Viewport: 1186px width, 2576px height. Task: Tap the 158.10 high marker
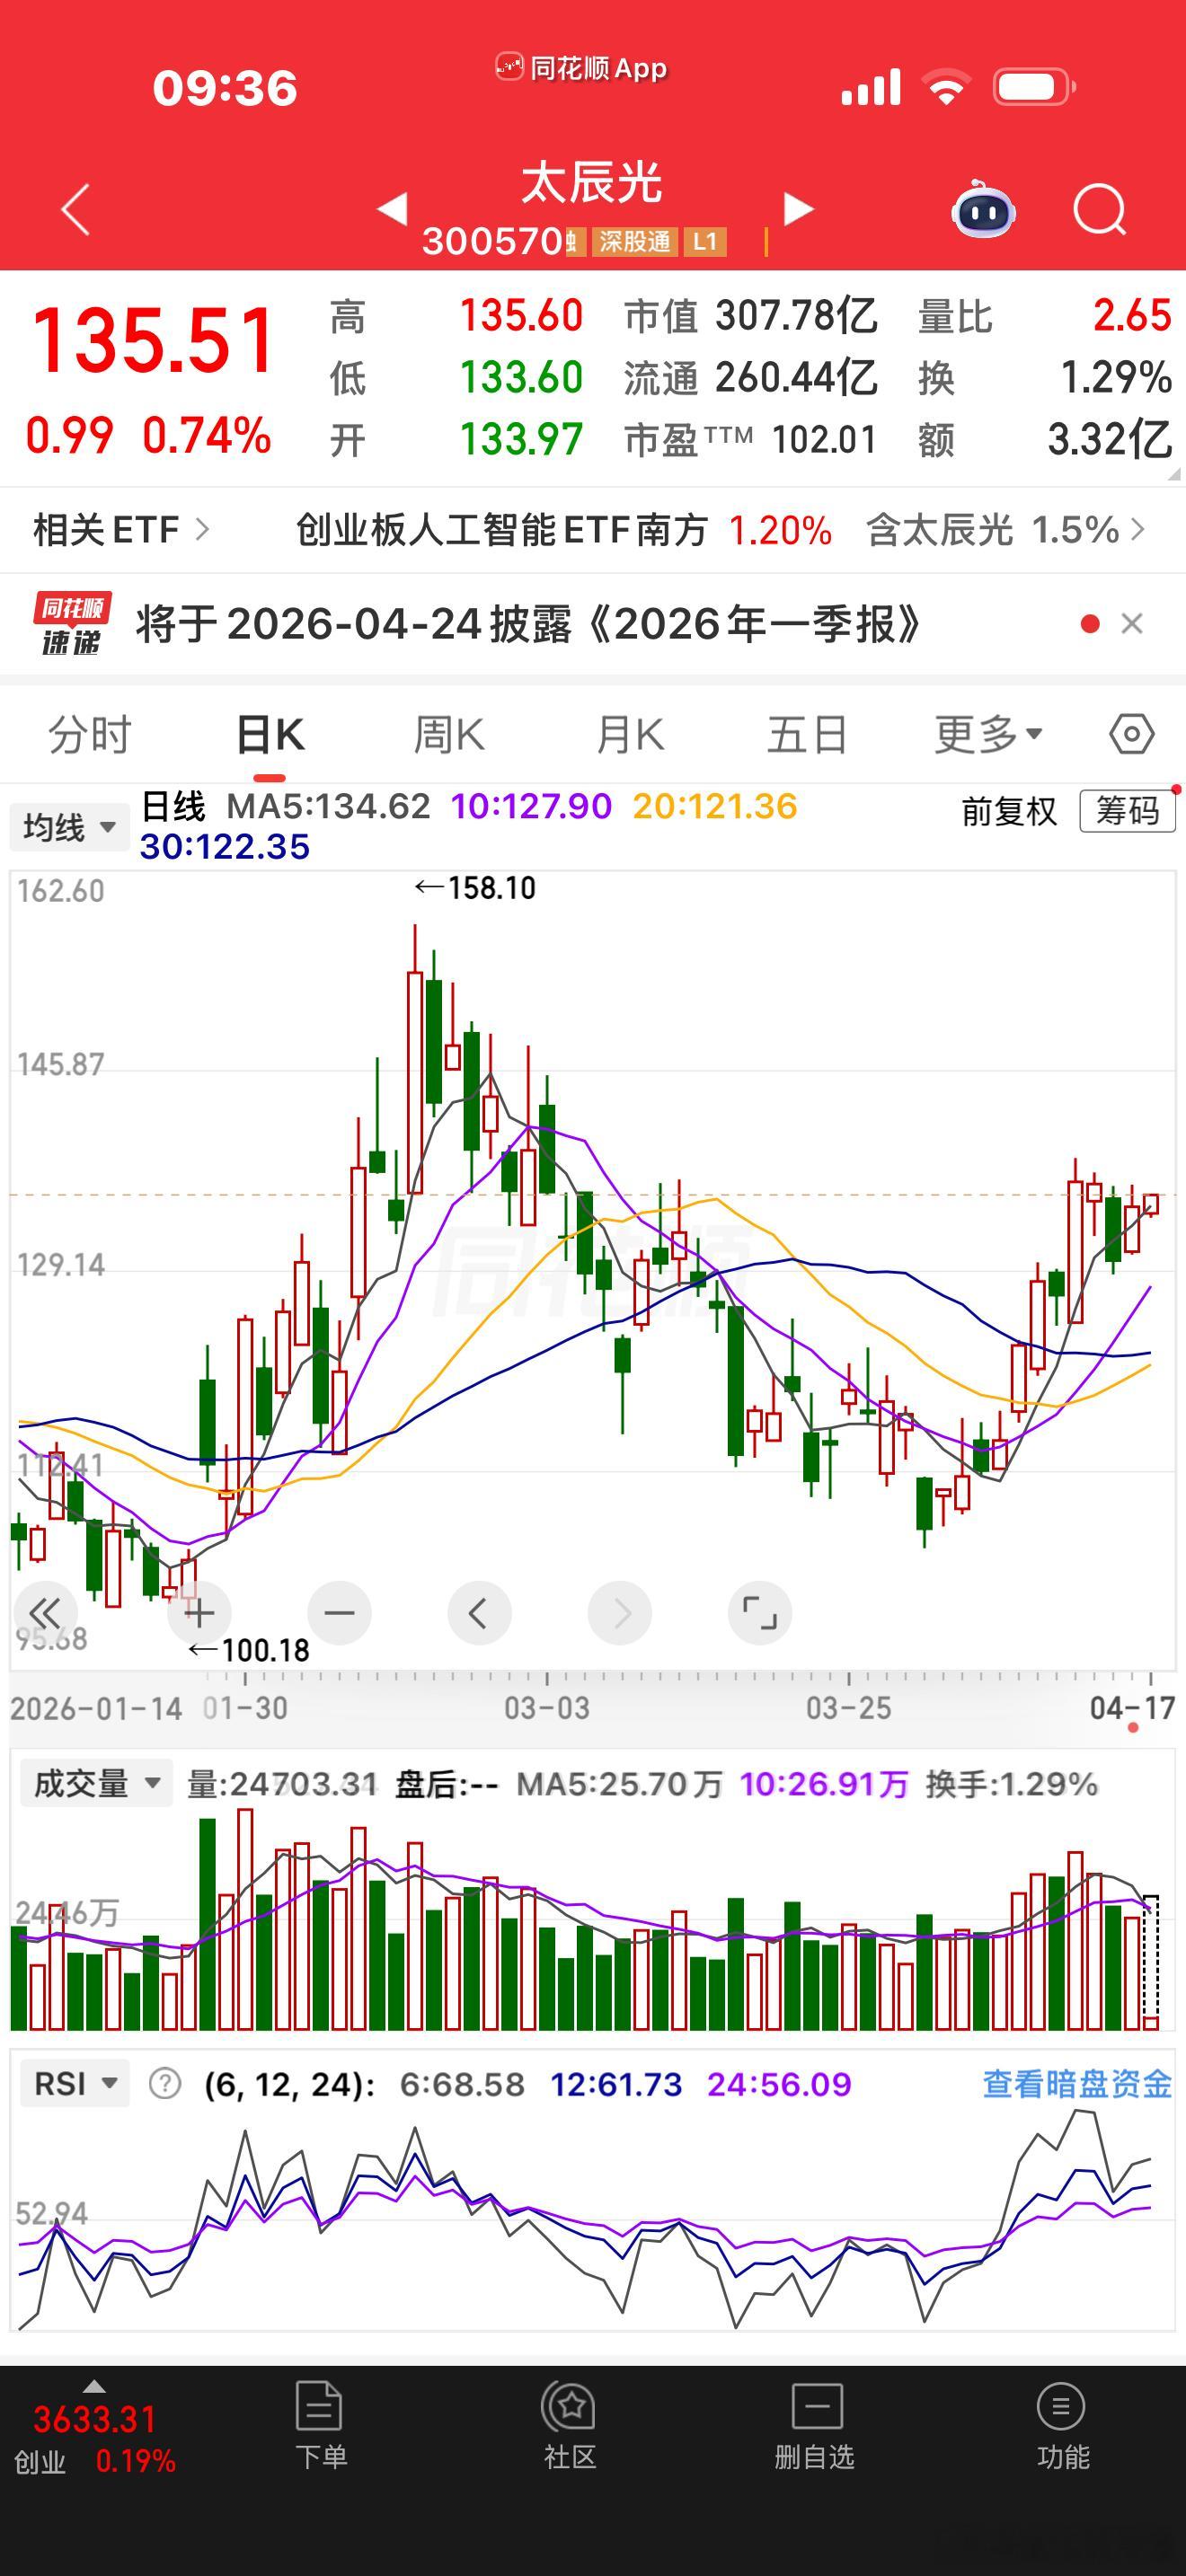tap(475, 888)
